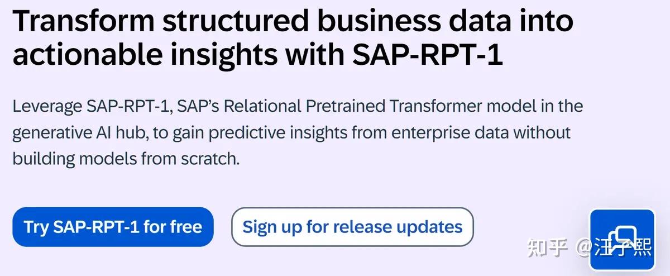670x276 pixels.
Task: Click the main headline beginning 'Transform structured business data'
Action: [x=293, y=39]
